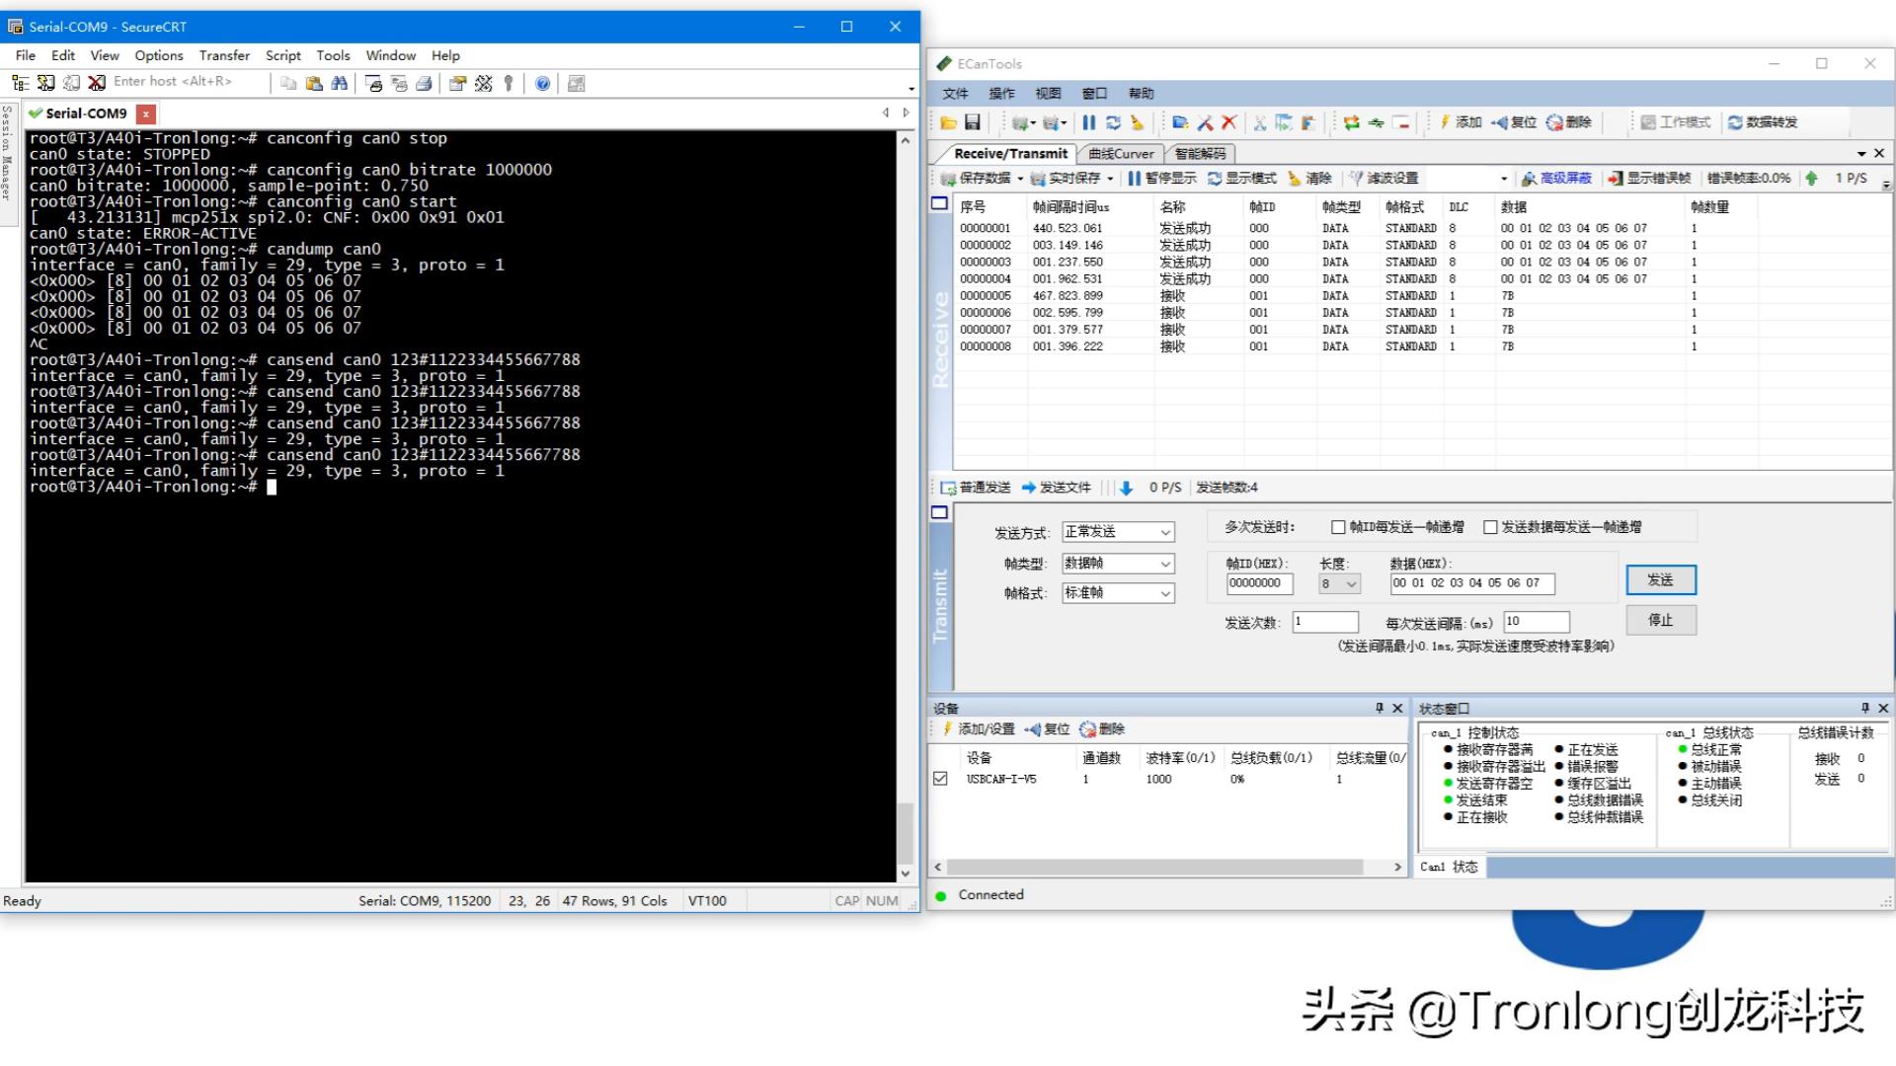Click the key icon in SecureCRT toolbar

pyautogui.click(x=509, y=83)
